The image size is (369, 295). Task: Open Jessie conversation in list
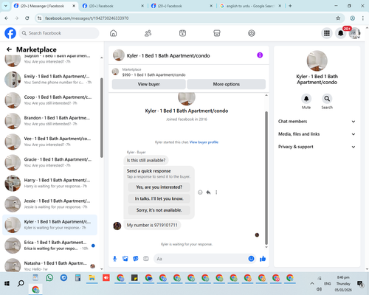[50, 204]
